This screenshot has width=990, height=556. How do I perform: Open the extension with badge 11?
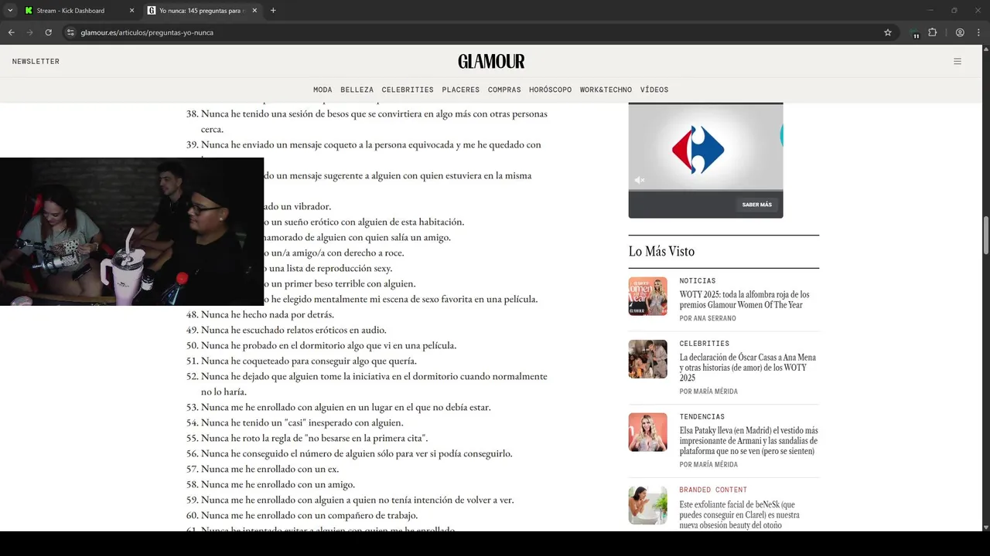(x=914, y=33)
